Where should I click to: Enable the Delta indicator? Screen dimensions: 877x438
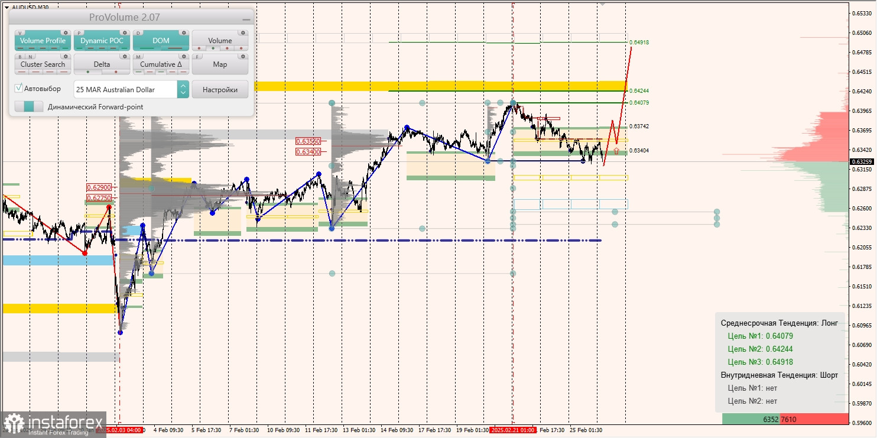point(102,64)
